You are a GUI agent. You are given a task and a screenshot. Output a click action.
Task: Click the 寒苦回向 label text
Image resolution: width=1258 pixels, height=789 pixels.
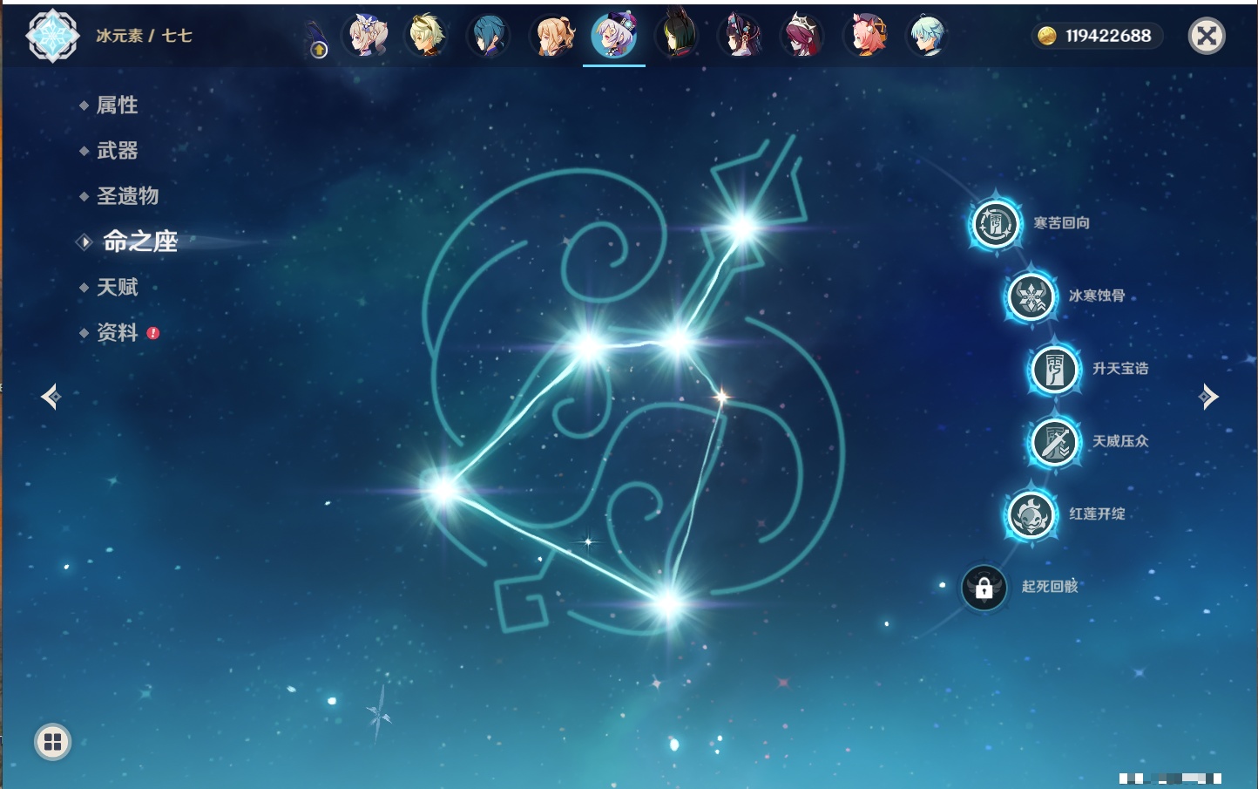[x=1061, y=223]
